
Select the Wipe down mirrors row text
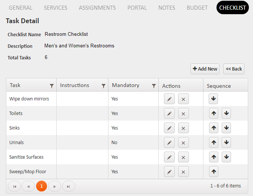pos(29,99)
